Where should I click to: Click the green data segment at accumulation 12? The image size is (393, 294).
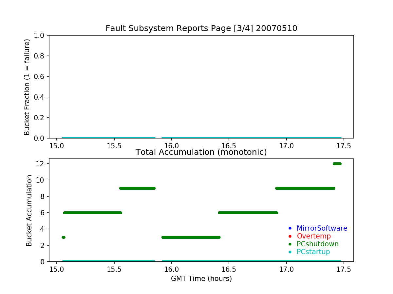337,164
